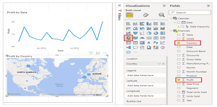Check the Segment field checkbox

pyautogui.click(x=179, y=88)
